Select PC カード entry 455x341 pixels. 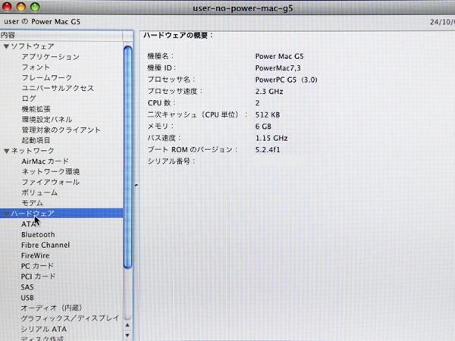[37, 266]
